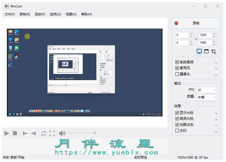Image resolution: width=226 pixels, height=162 pixels.
Task: Click Edge browser icon in preview taskbar
Action: [x=14, y=114]
